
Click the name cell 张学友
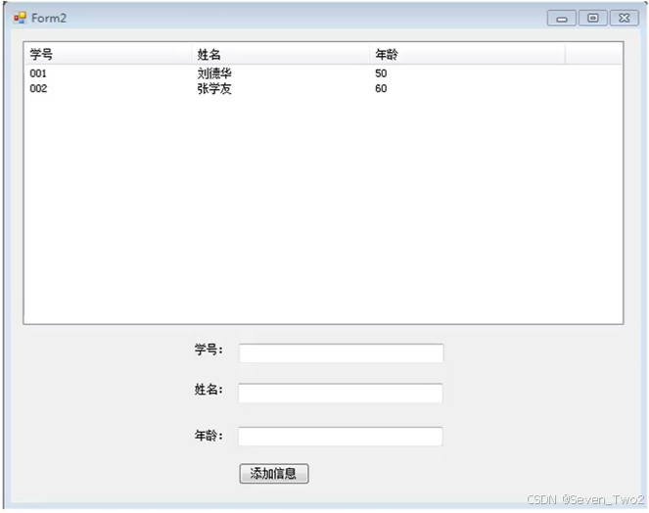214,89
